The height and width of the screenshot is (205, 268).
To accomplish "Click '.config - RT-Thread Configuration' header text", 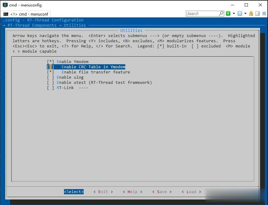I will (x=43, y=20).
